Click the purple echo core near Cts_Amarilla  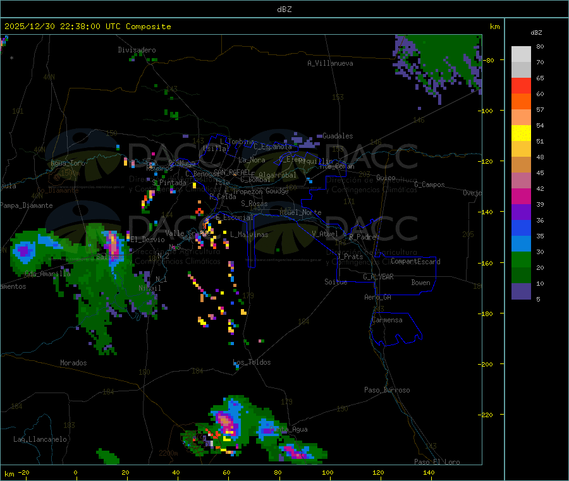click(24, 250)
